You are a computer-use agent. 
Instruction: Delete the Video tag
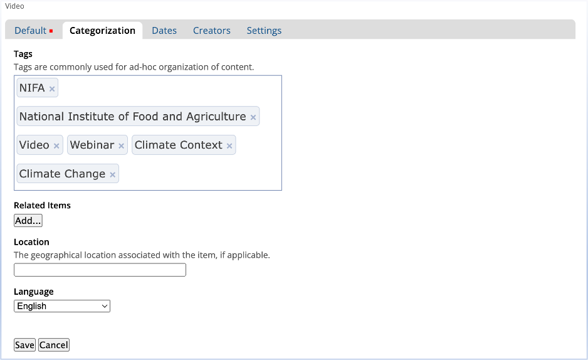click(x=56, y=146)
